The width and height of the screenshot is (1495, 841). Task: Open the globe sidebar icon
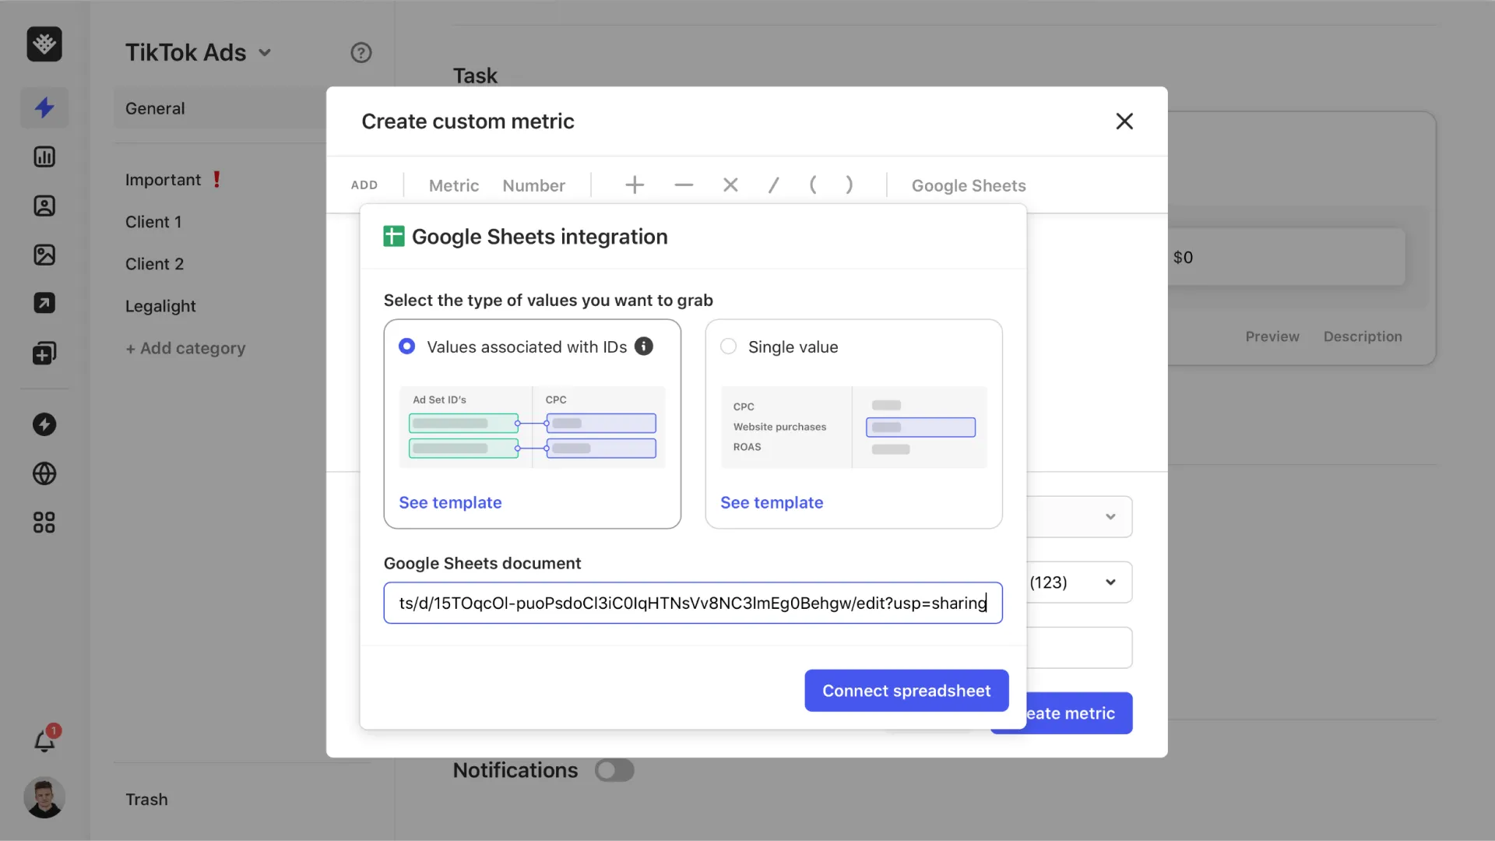[x=44, y=473]
